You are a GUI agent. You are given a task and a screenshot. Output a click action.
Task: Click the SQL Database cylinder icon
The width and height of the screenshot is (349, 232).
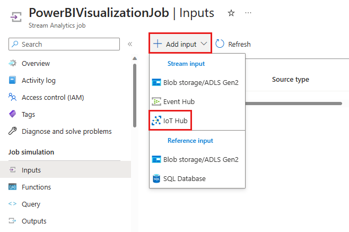[156, 179]
